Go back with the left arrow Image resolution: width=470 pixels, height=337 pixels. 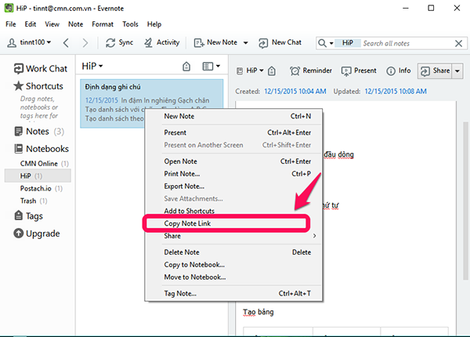(x=67, y=43)
